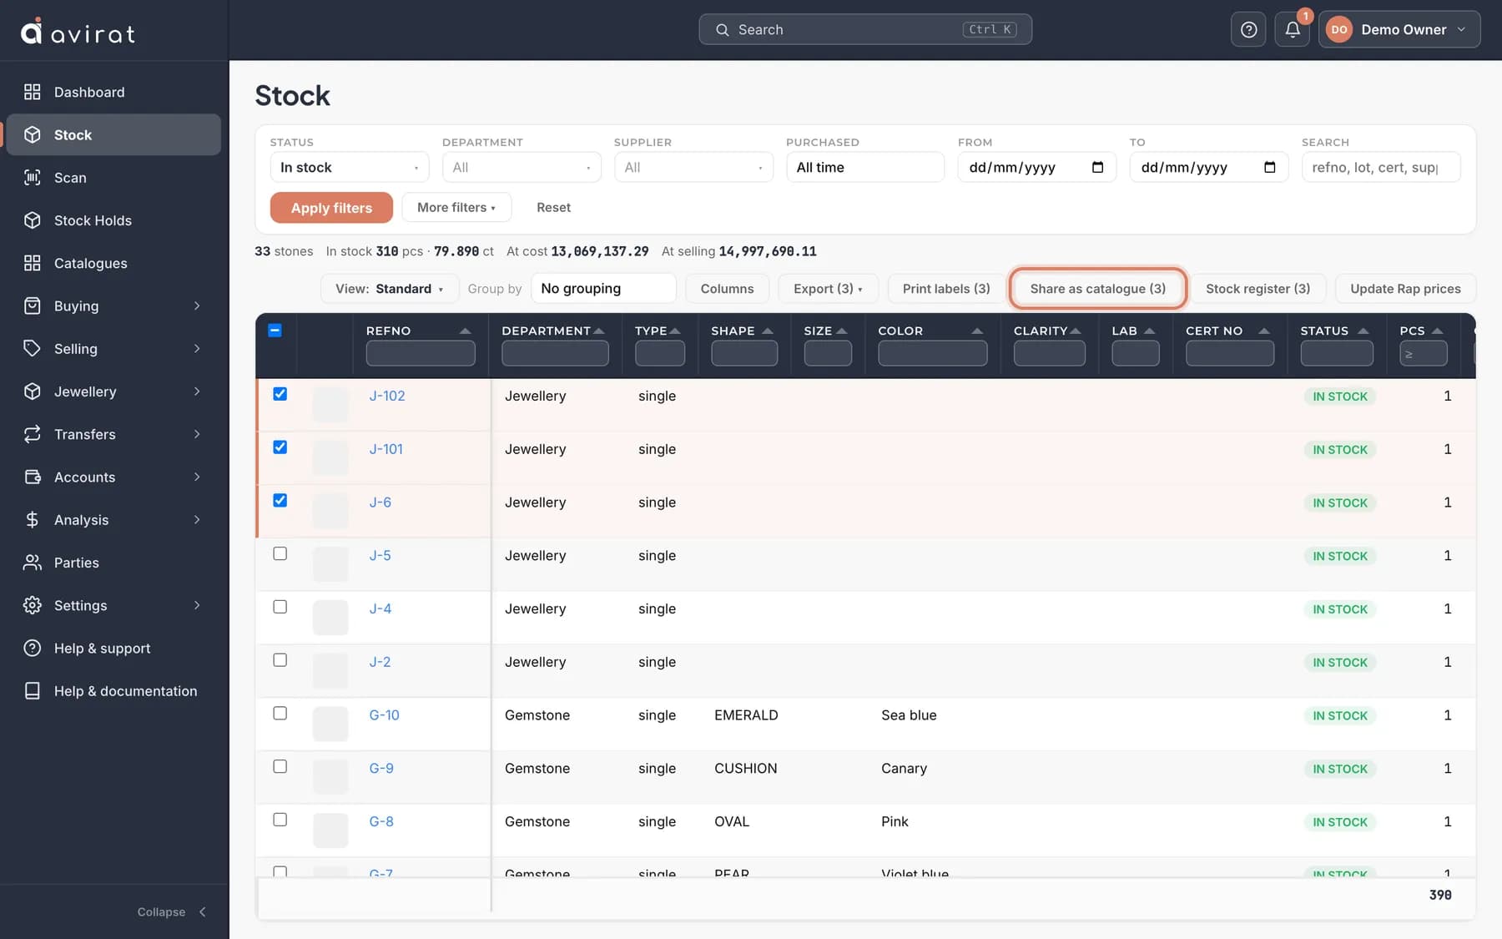1502x939 pixels.
Task: Open the Export (3) menu
Action: coord(828,288)
